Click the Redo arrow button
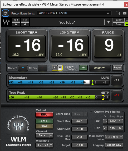Screen dimensions: 128x151 pos(25,20)
